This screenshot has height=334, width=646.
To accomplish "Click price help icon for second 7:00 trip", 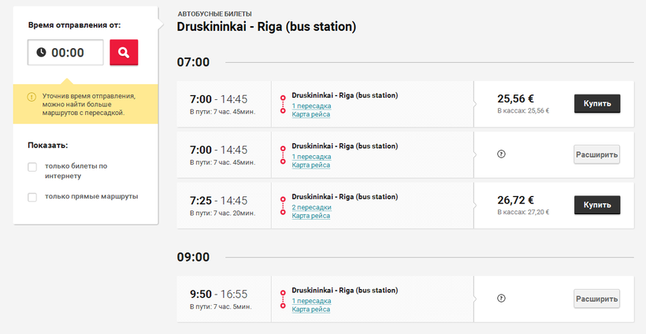I will [x=501, y=154].
